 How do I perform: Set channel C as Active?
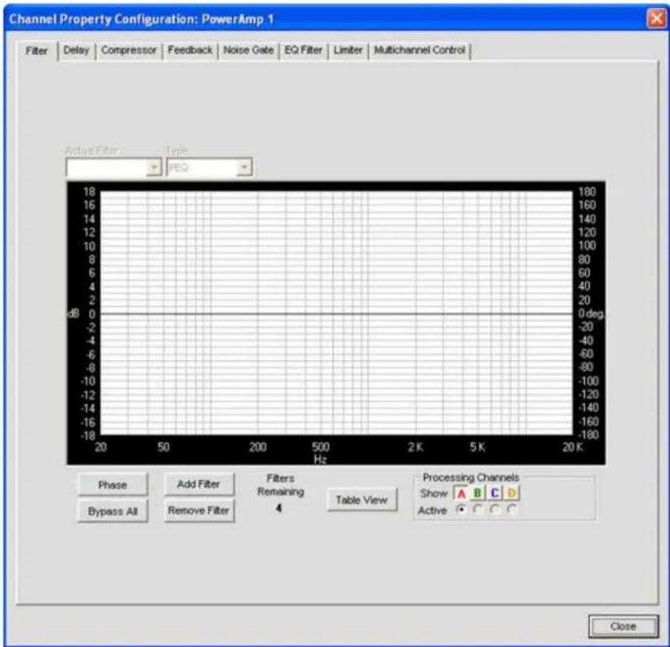[495, 509]
